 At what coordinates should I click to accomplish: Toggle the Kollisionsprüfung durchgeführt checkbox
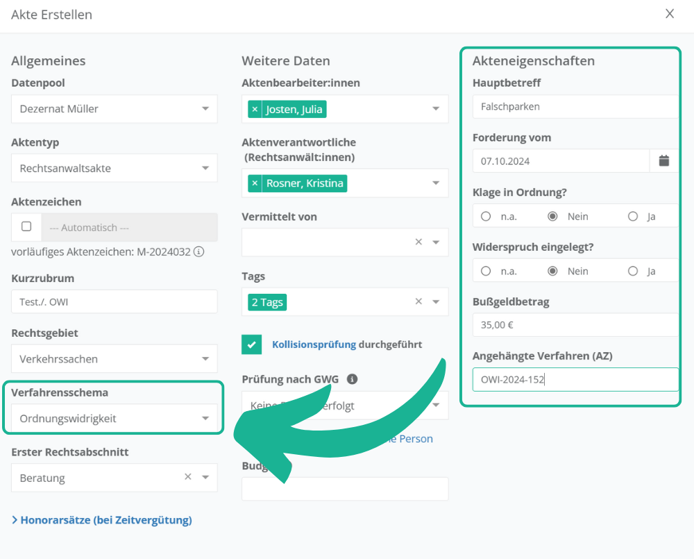pyautogui.click(x=252, y=344)
